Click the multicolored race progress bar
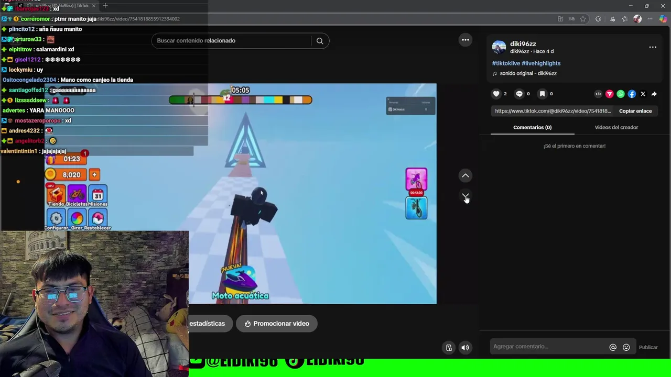The height and width of the screenshot is (377, 671). point(240,99)
